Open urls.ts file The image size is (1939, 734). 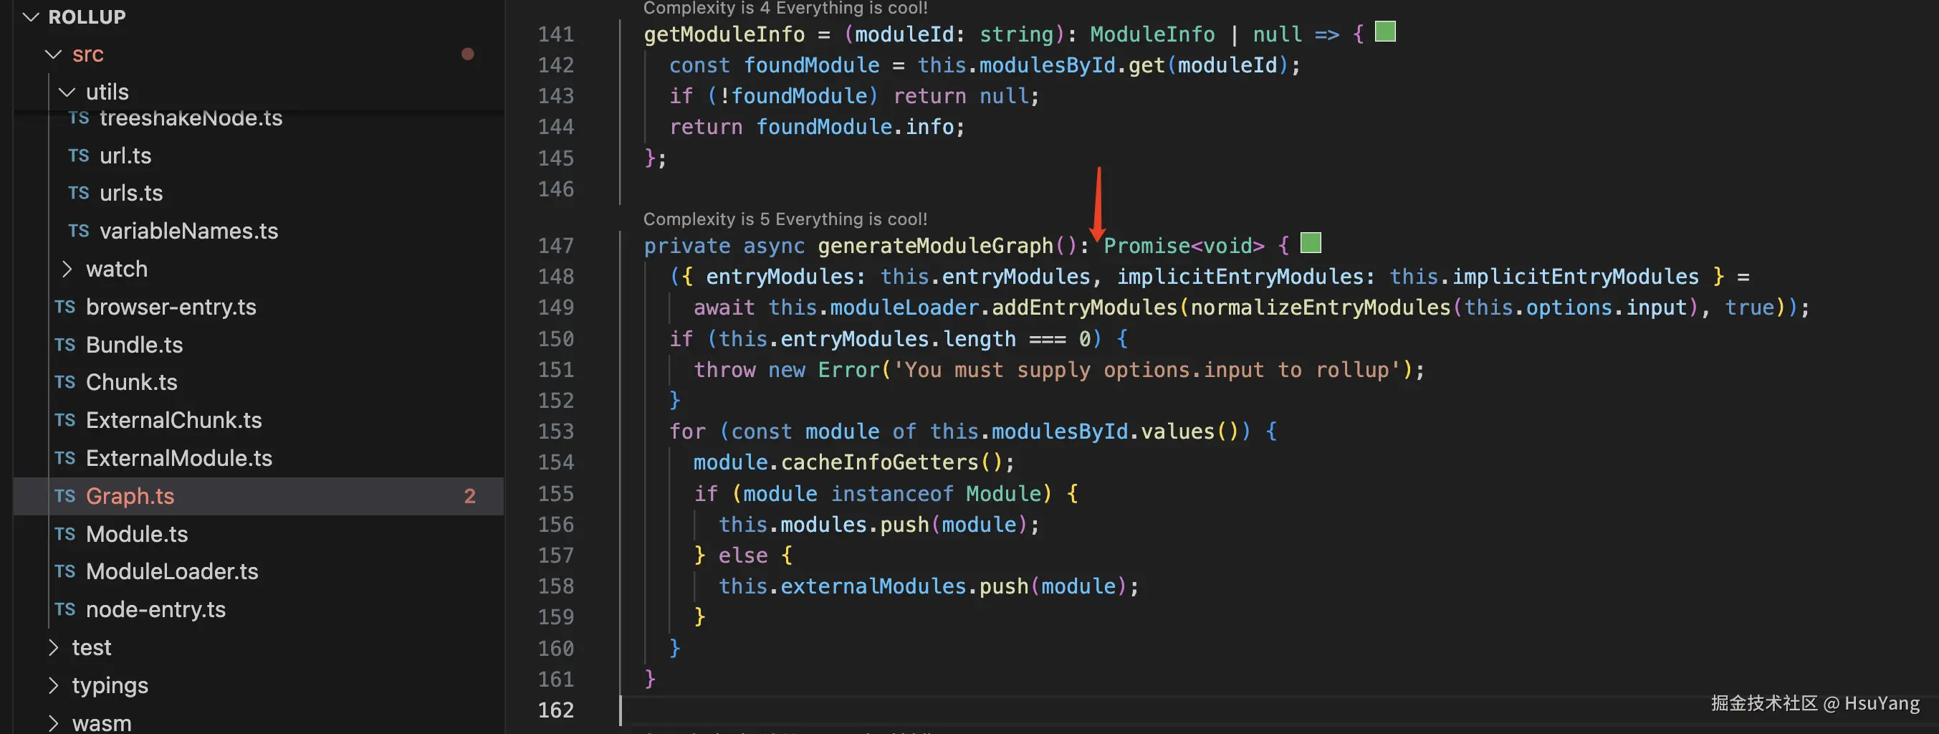point(131,194)
